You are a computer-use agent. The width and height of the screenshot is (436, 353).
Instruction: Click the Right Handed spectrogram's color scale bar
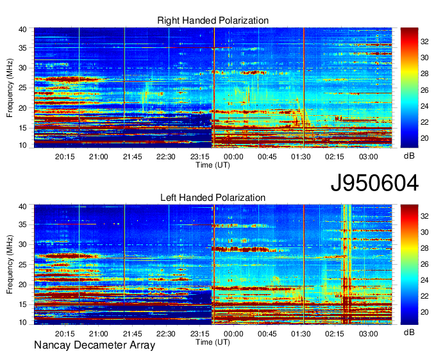pyautogui.click(x=409, y=88)
